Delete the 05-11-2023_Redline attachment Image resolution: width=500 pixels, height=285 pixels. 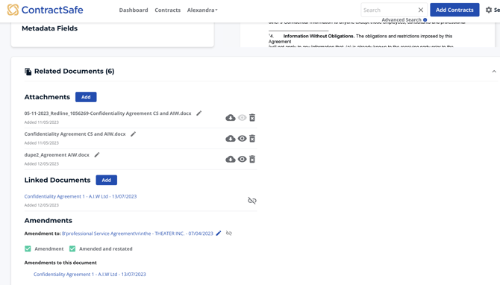click(x=252, y=118)
